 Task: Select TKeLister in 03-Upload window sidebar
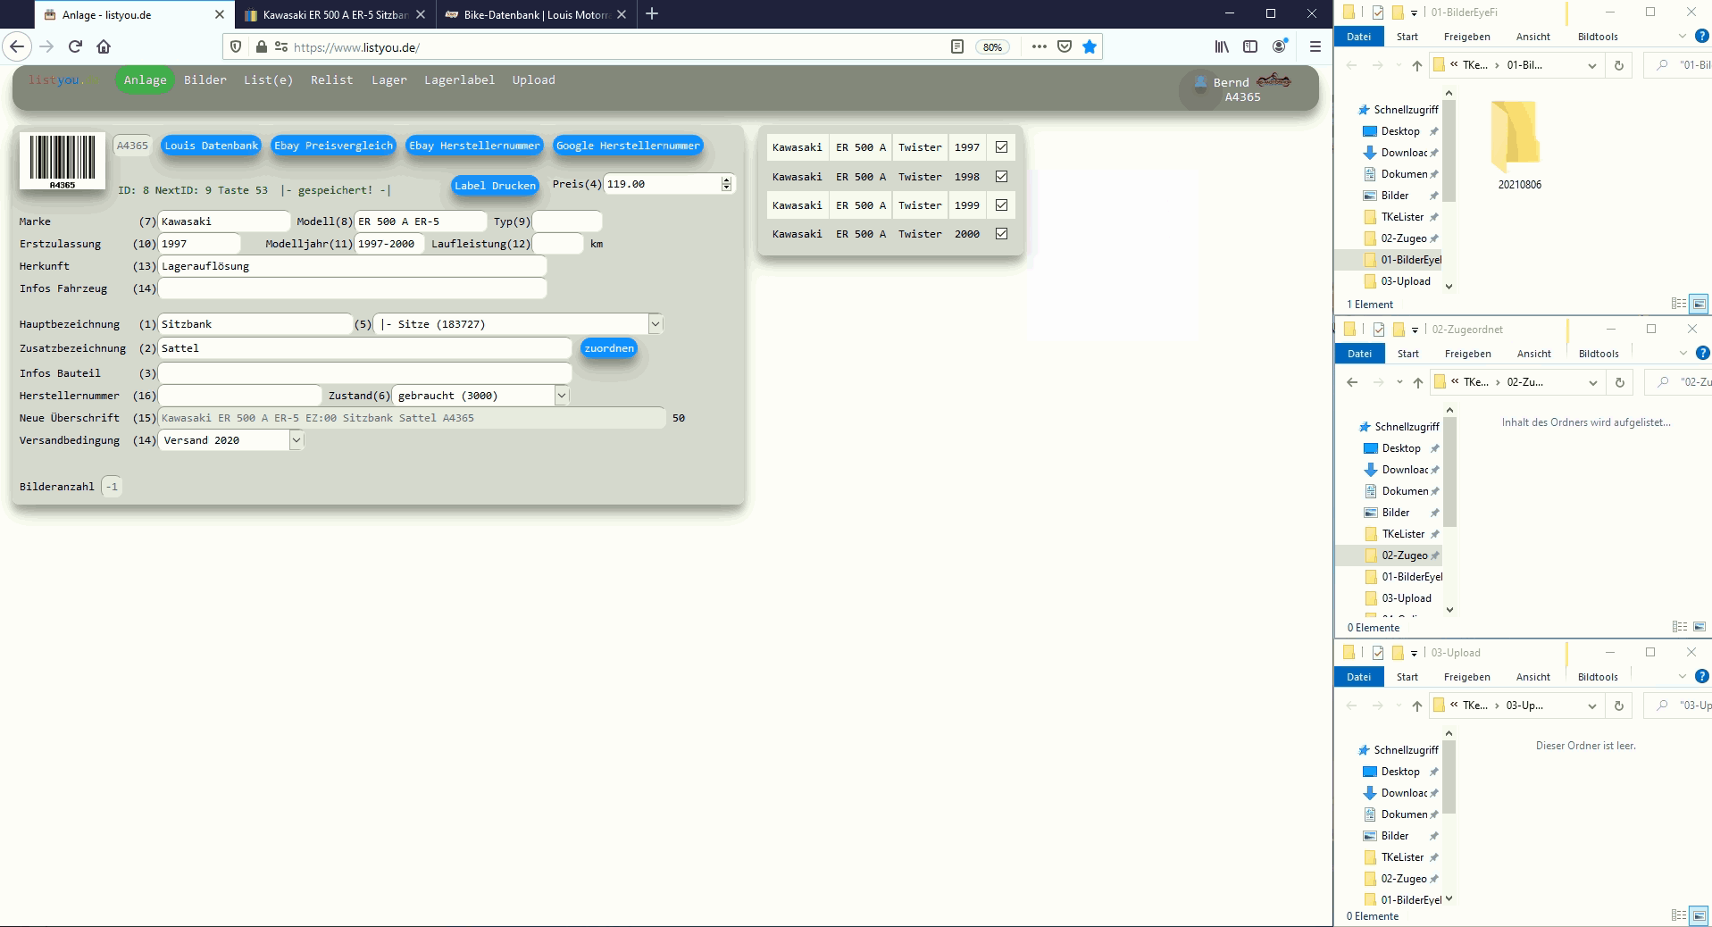pyautogui.click(x=1402, y=857)
